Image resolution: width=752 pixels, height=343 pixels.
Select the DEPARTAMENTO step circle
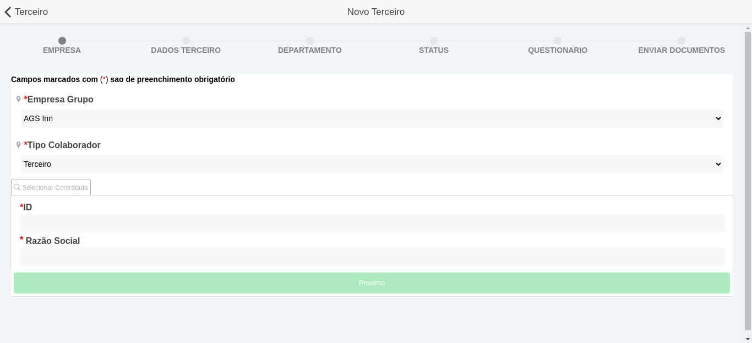tap(310, 41)
